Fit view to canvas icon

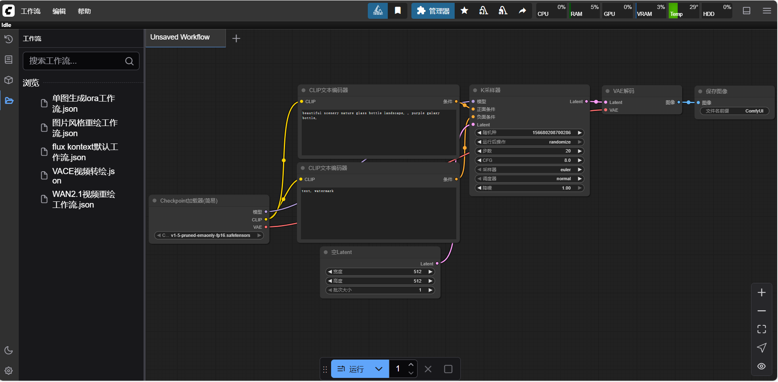pyautogui.click(x=761, y=329)
